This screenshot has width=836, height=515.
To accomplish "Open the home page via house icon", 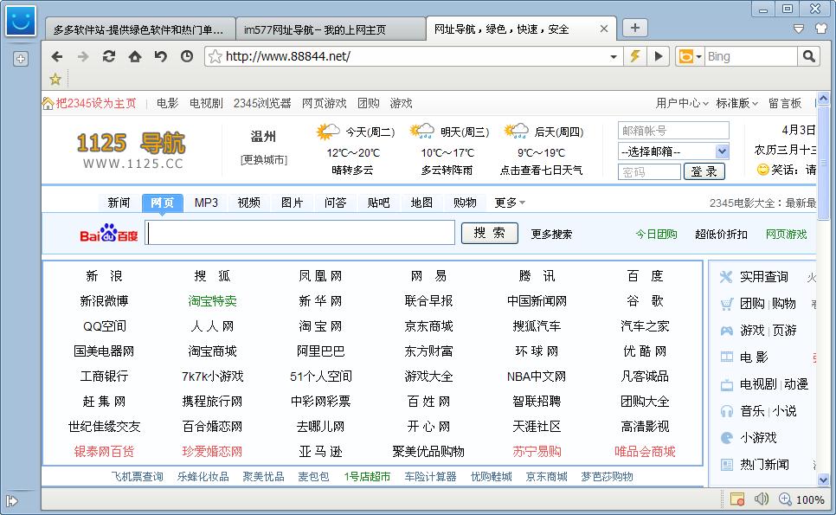I will click(x=135, y=56).
